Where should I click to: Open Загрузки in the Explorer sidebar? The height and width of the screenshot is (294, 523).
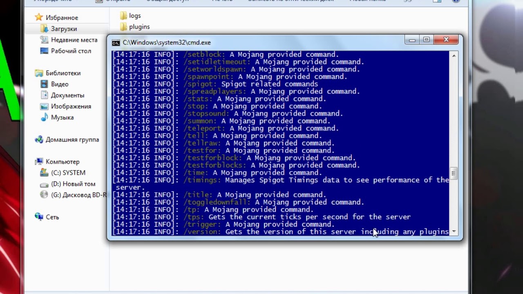(63, 29)
